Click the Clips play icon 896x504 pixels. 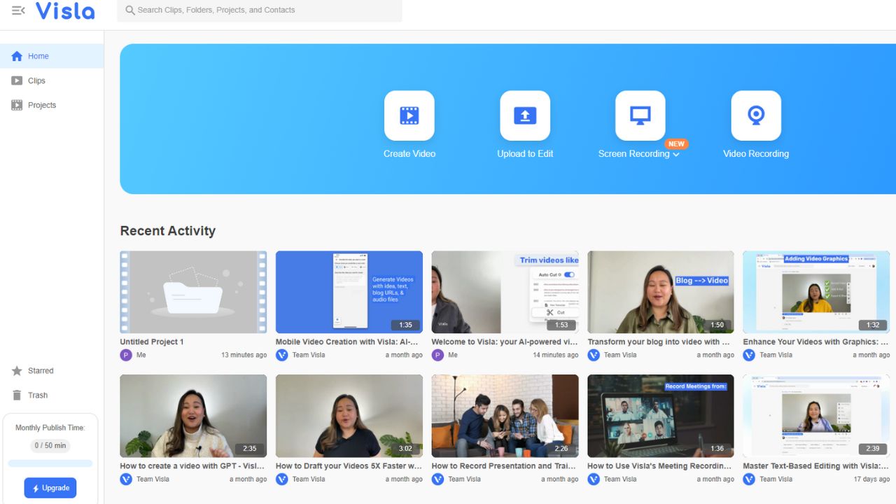tap(17, 80)
